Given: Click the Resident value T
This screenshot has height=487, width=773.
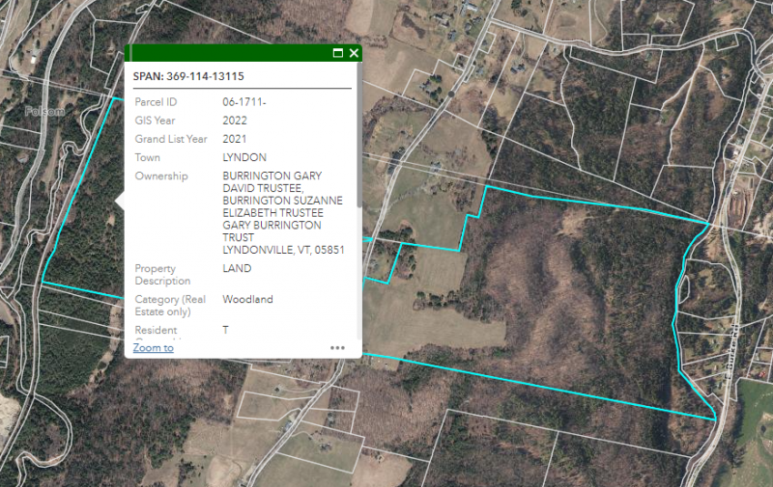Looking at the screenshot, I should click(x=226, y=330).
